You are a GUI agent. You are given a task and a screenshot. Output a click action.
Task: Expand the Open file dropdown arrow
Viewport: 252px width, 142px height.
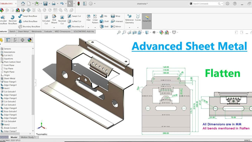point(41,4)
